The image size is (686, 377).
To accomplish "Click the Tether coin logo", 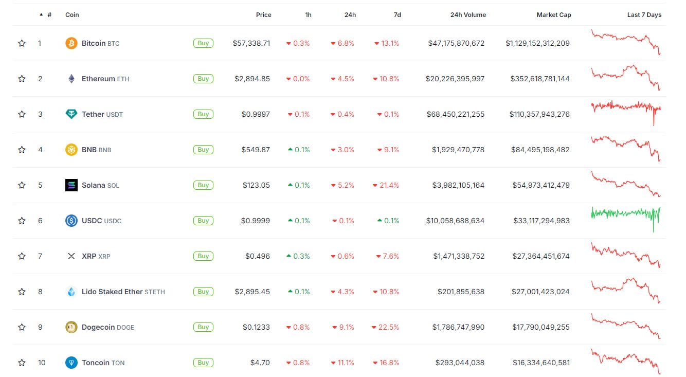I will [x=71, y=114].
